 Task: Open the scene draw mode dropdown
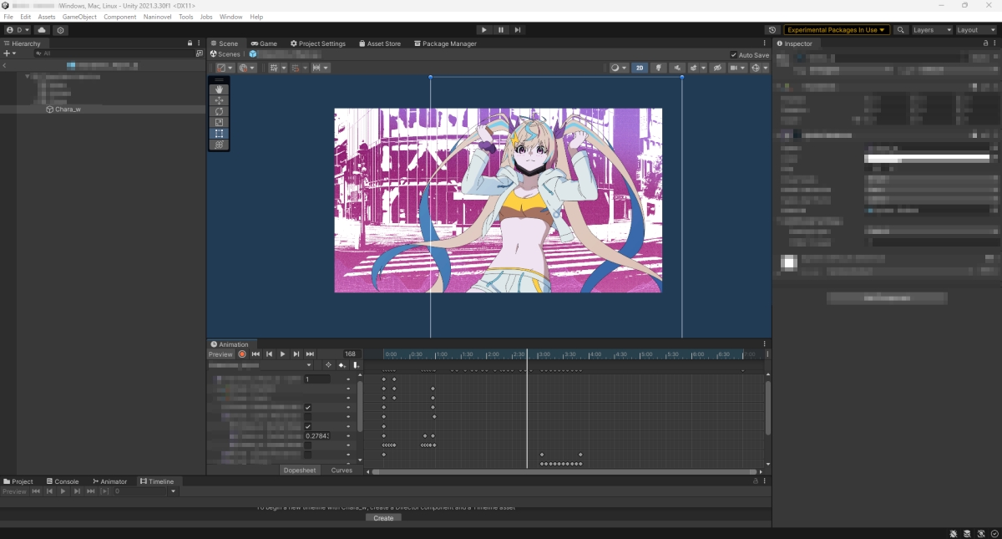pyautogui.click(x=619, y=68)
